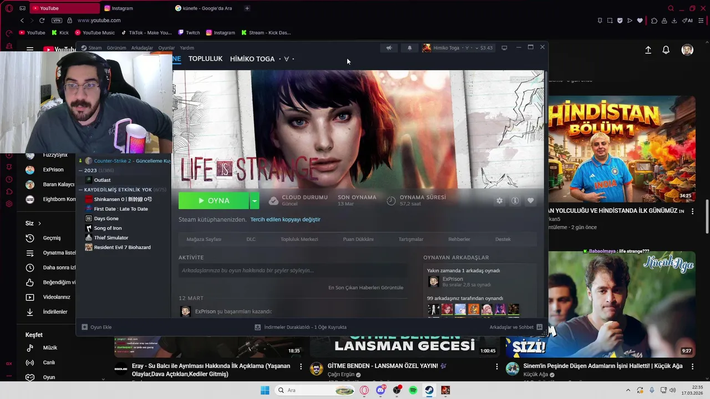The width and height of the screenshot is (710, 399).
Task: Open Steam from Windows taskbar
Action: tap(429, 390)
